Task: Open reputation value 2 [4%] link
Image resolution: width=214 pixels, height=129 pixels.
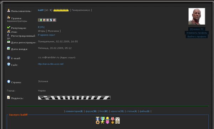Action: [41, 27]
